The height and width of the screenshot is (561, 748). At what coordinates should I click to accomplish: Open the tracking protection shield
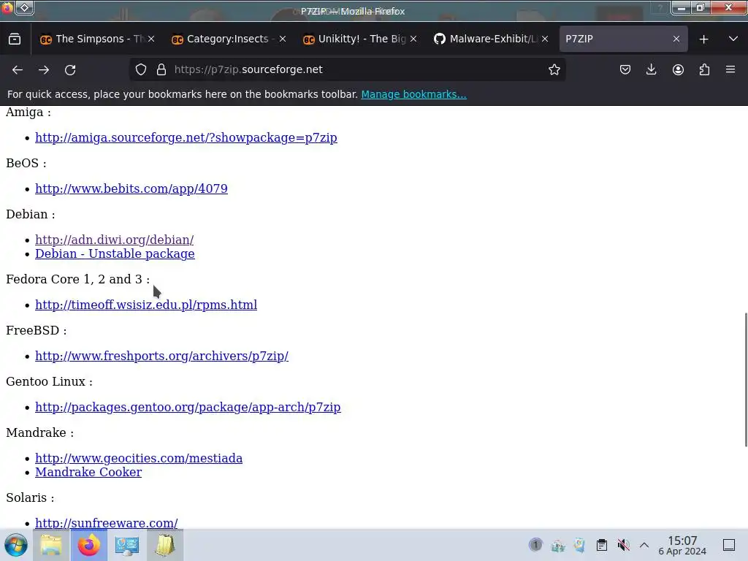[x=141, y=69]
